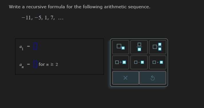The width and height of the screenshot is (204, 108).
Task: Insert a subtraction expression template
Action: [139, 62]
